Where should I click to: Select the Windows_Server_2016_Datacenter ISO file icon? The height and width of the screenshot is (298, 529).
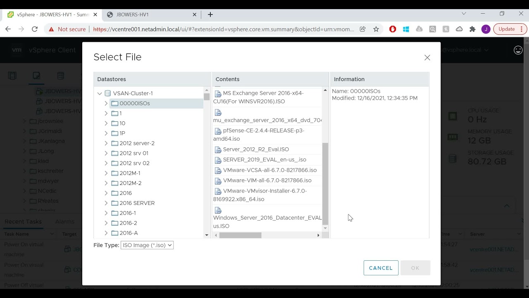[x=218, y=210]
